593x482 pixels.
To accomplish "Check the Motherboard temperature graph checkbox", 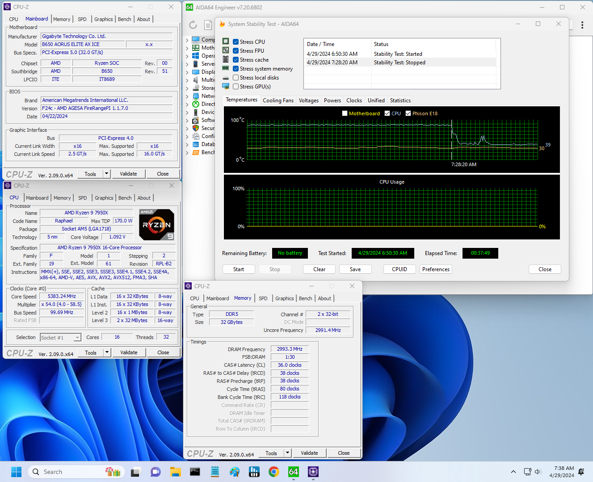I will (x=345, y=113).
